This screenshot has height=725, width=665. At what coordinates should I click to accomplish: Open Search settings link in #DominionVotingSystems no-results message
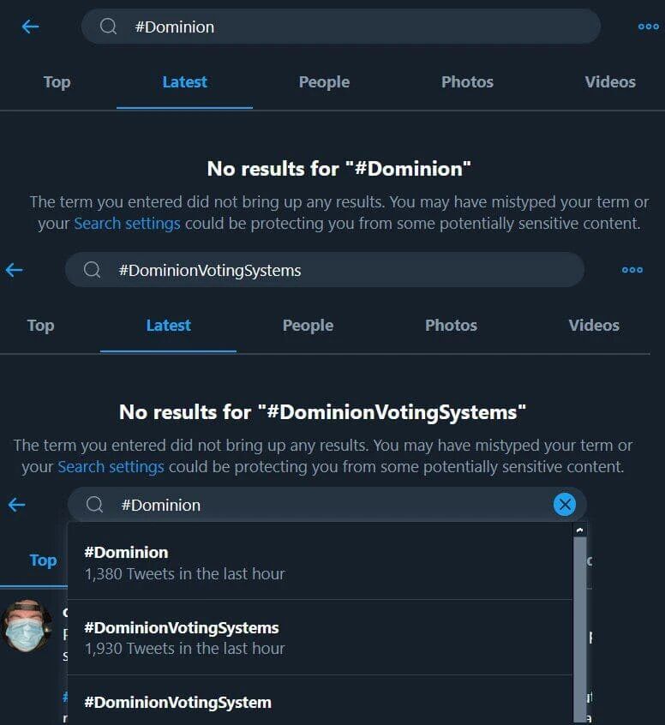tap(111, 467)
